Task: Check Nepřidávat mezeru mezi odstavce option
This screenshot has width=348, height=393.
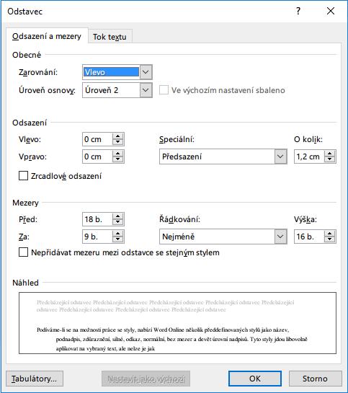Action: pyautogui.click(x=23, y=252)
